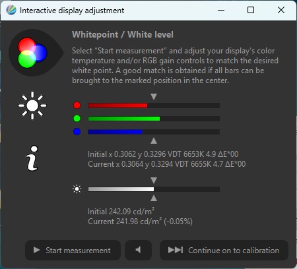
Task: Click the red gain level bar
Action: (154, 105)
